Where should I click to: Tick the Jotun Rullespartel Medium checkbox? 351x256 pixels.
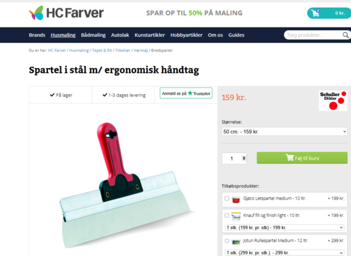pos(227,241)
